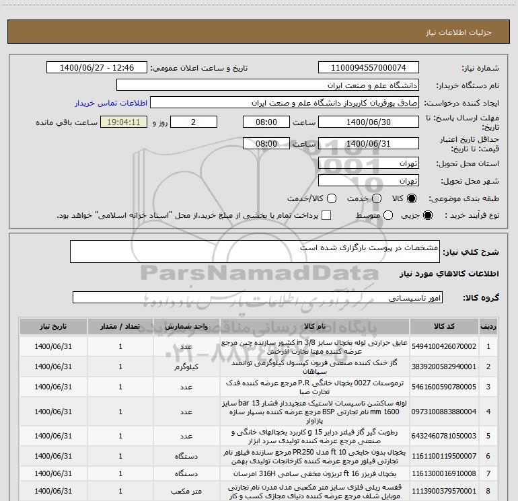Click the thermostat 0027 item name in row 3
The height and width of the screenshot is (501, 518).
(315, 387)
